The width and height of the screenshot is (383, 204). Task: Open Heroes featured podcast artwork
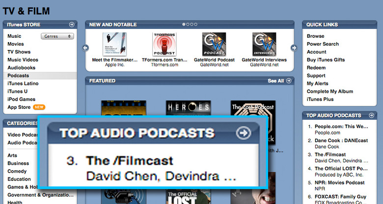point(189,108)
